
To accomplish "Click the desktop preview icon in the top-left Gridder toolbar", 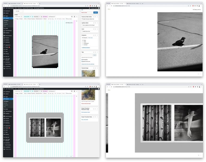I will click(x=72, y=17).
